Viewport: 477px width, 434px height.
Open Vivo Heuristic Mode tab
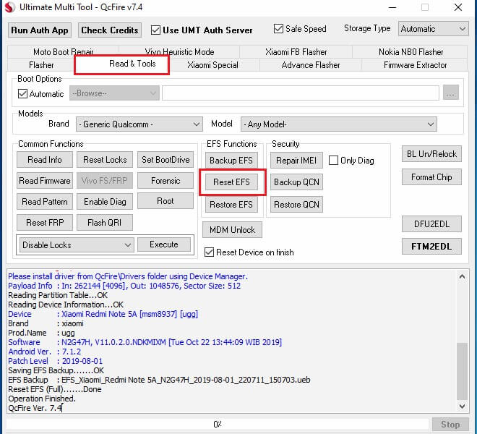tap(179, 52)
